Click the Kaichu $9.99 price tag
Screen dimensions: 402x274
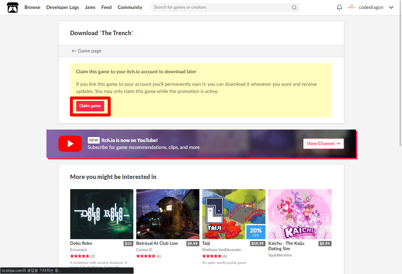(x=325, y=244)
